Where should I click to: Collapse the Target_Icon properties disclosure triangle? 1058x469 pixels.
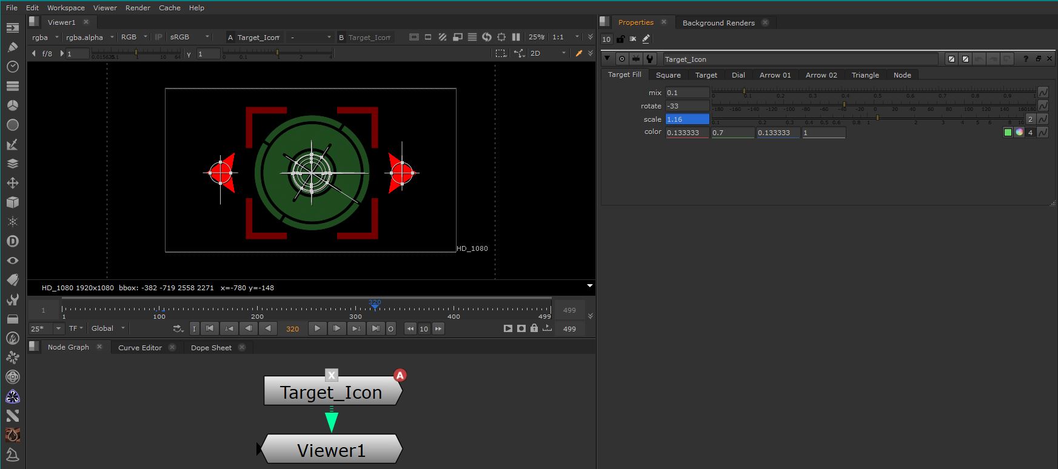(x=607, y=59)
